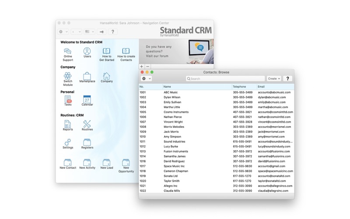The width and height of the screenshot is (350, 219).
Task: Click the key icon in Navigation Center toolbar
Action: [101, 32]
